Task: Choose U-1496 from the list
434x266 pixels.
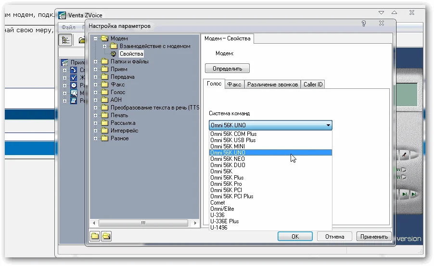Action: [270, 228]
